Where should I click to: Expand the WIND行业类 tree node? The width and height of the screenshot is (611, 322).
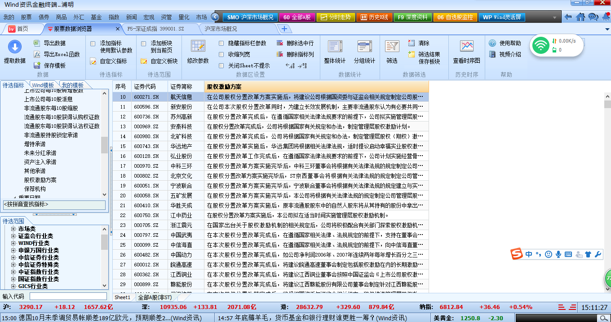pyautogui.click(x=13, y=243)
